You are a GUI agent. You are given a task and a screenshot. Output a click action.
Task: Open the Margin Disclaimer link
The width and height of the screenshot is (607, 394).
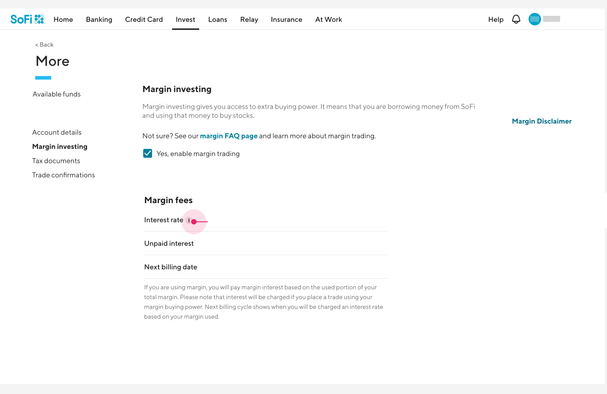point(542,121)
